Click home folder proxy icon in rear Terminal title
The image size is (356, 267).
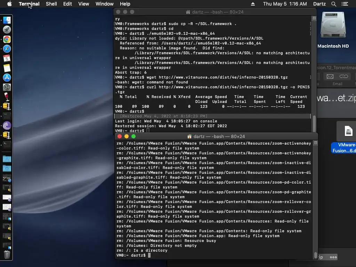coord(188,12)
